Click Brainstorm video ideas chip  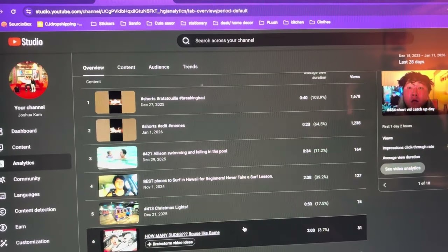(x=170, y=243)
